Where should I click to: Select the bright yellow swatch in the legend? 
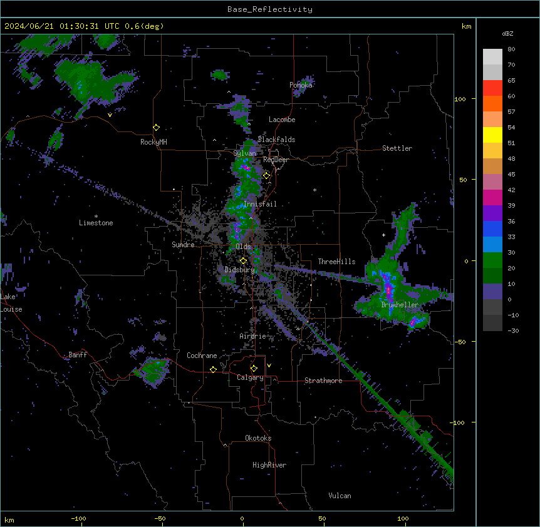click(492, 135)
